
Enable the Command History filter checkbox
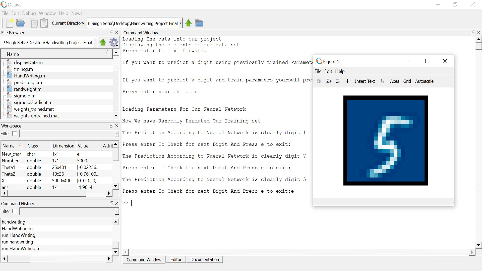tap(15, 211)
